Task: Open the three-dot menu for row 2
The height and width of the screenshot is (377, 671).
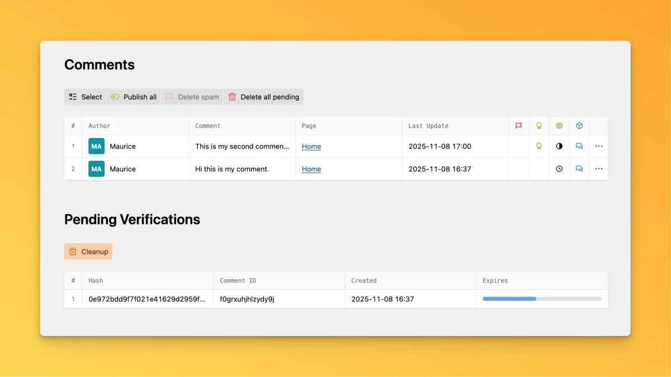Action: (x=599, y=169)
